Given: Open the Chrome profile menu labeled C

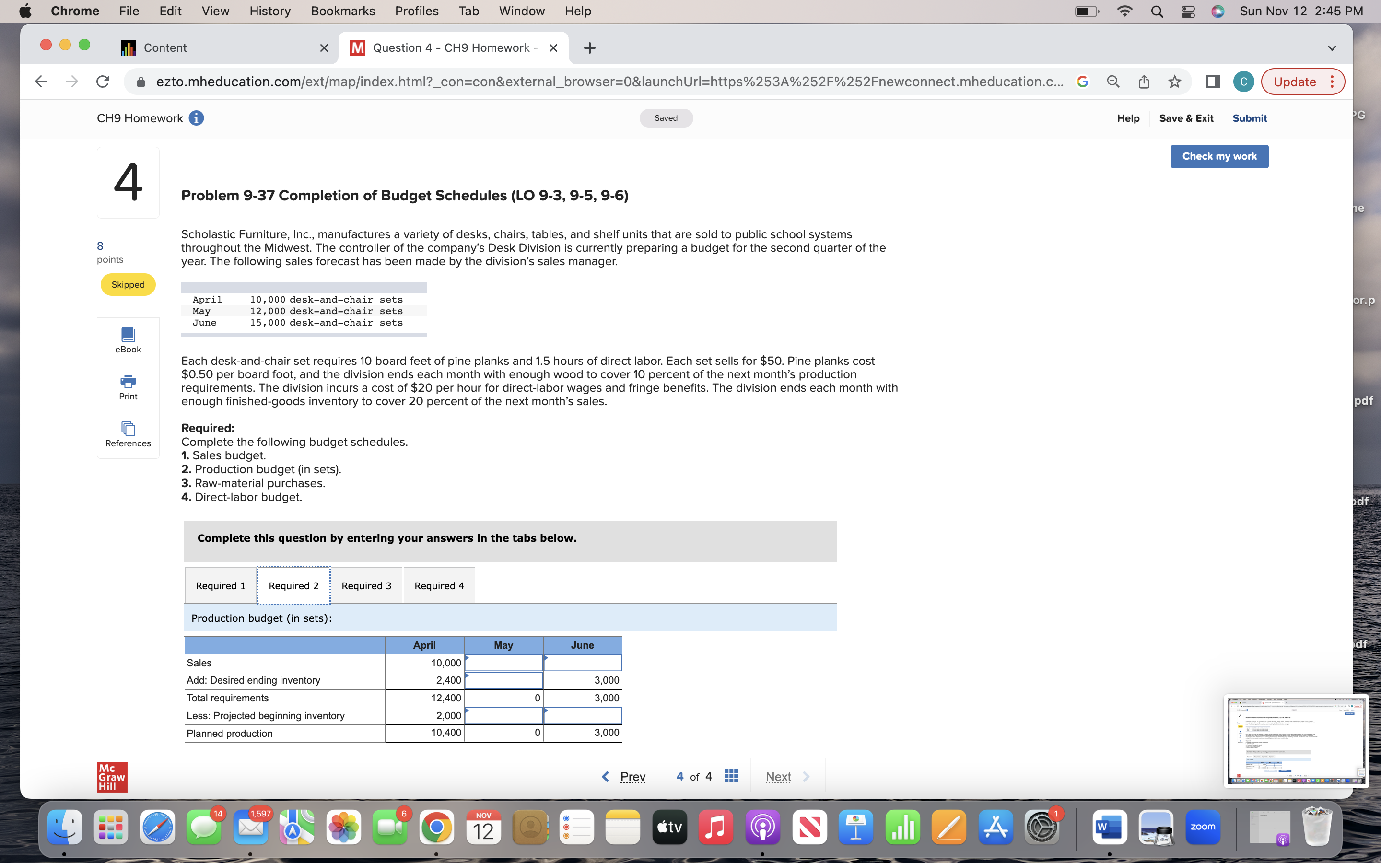Looking at the screenshot, I should coord(1243,82).
